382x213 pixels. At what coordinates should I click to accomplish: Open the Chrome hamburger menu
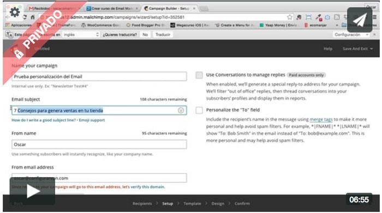pyautogui.click(x=375, y=17)
